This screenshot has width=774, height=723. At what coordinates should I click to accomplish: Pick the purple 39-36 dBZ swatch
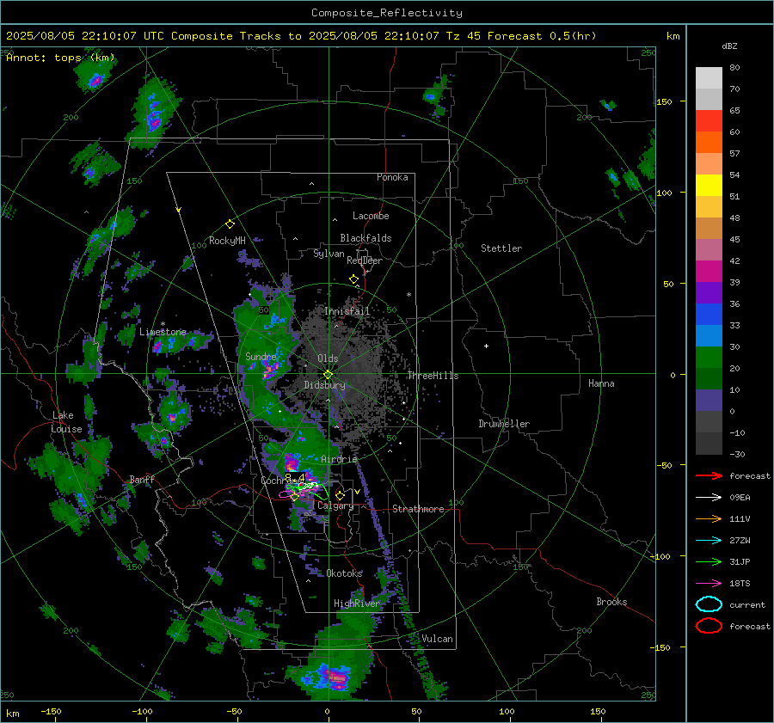pos(709,293)
